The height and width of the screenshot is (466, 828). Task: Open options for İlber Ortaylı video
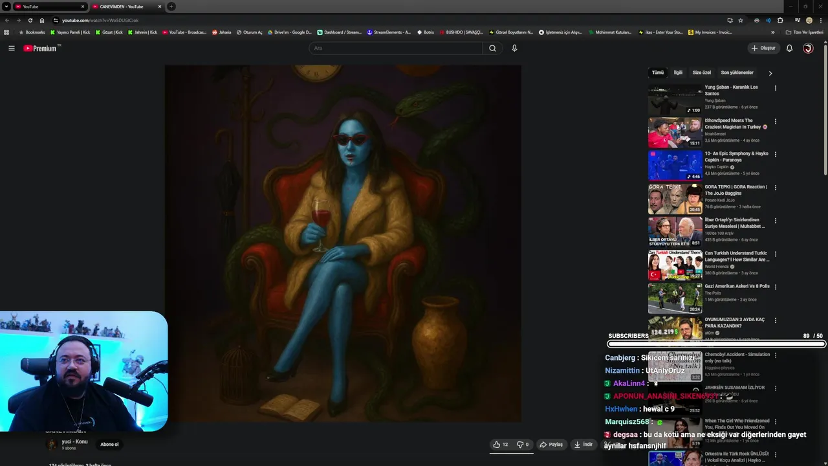point(775,221)
